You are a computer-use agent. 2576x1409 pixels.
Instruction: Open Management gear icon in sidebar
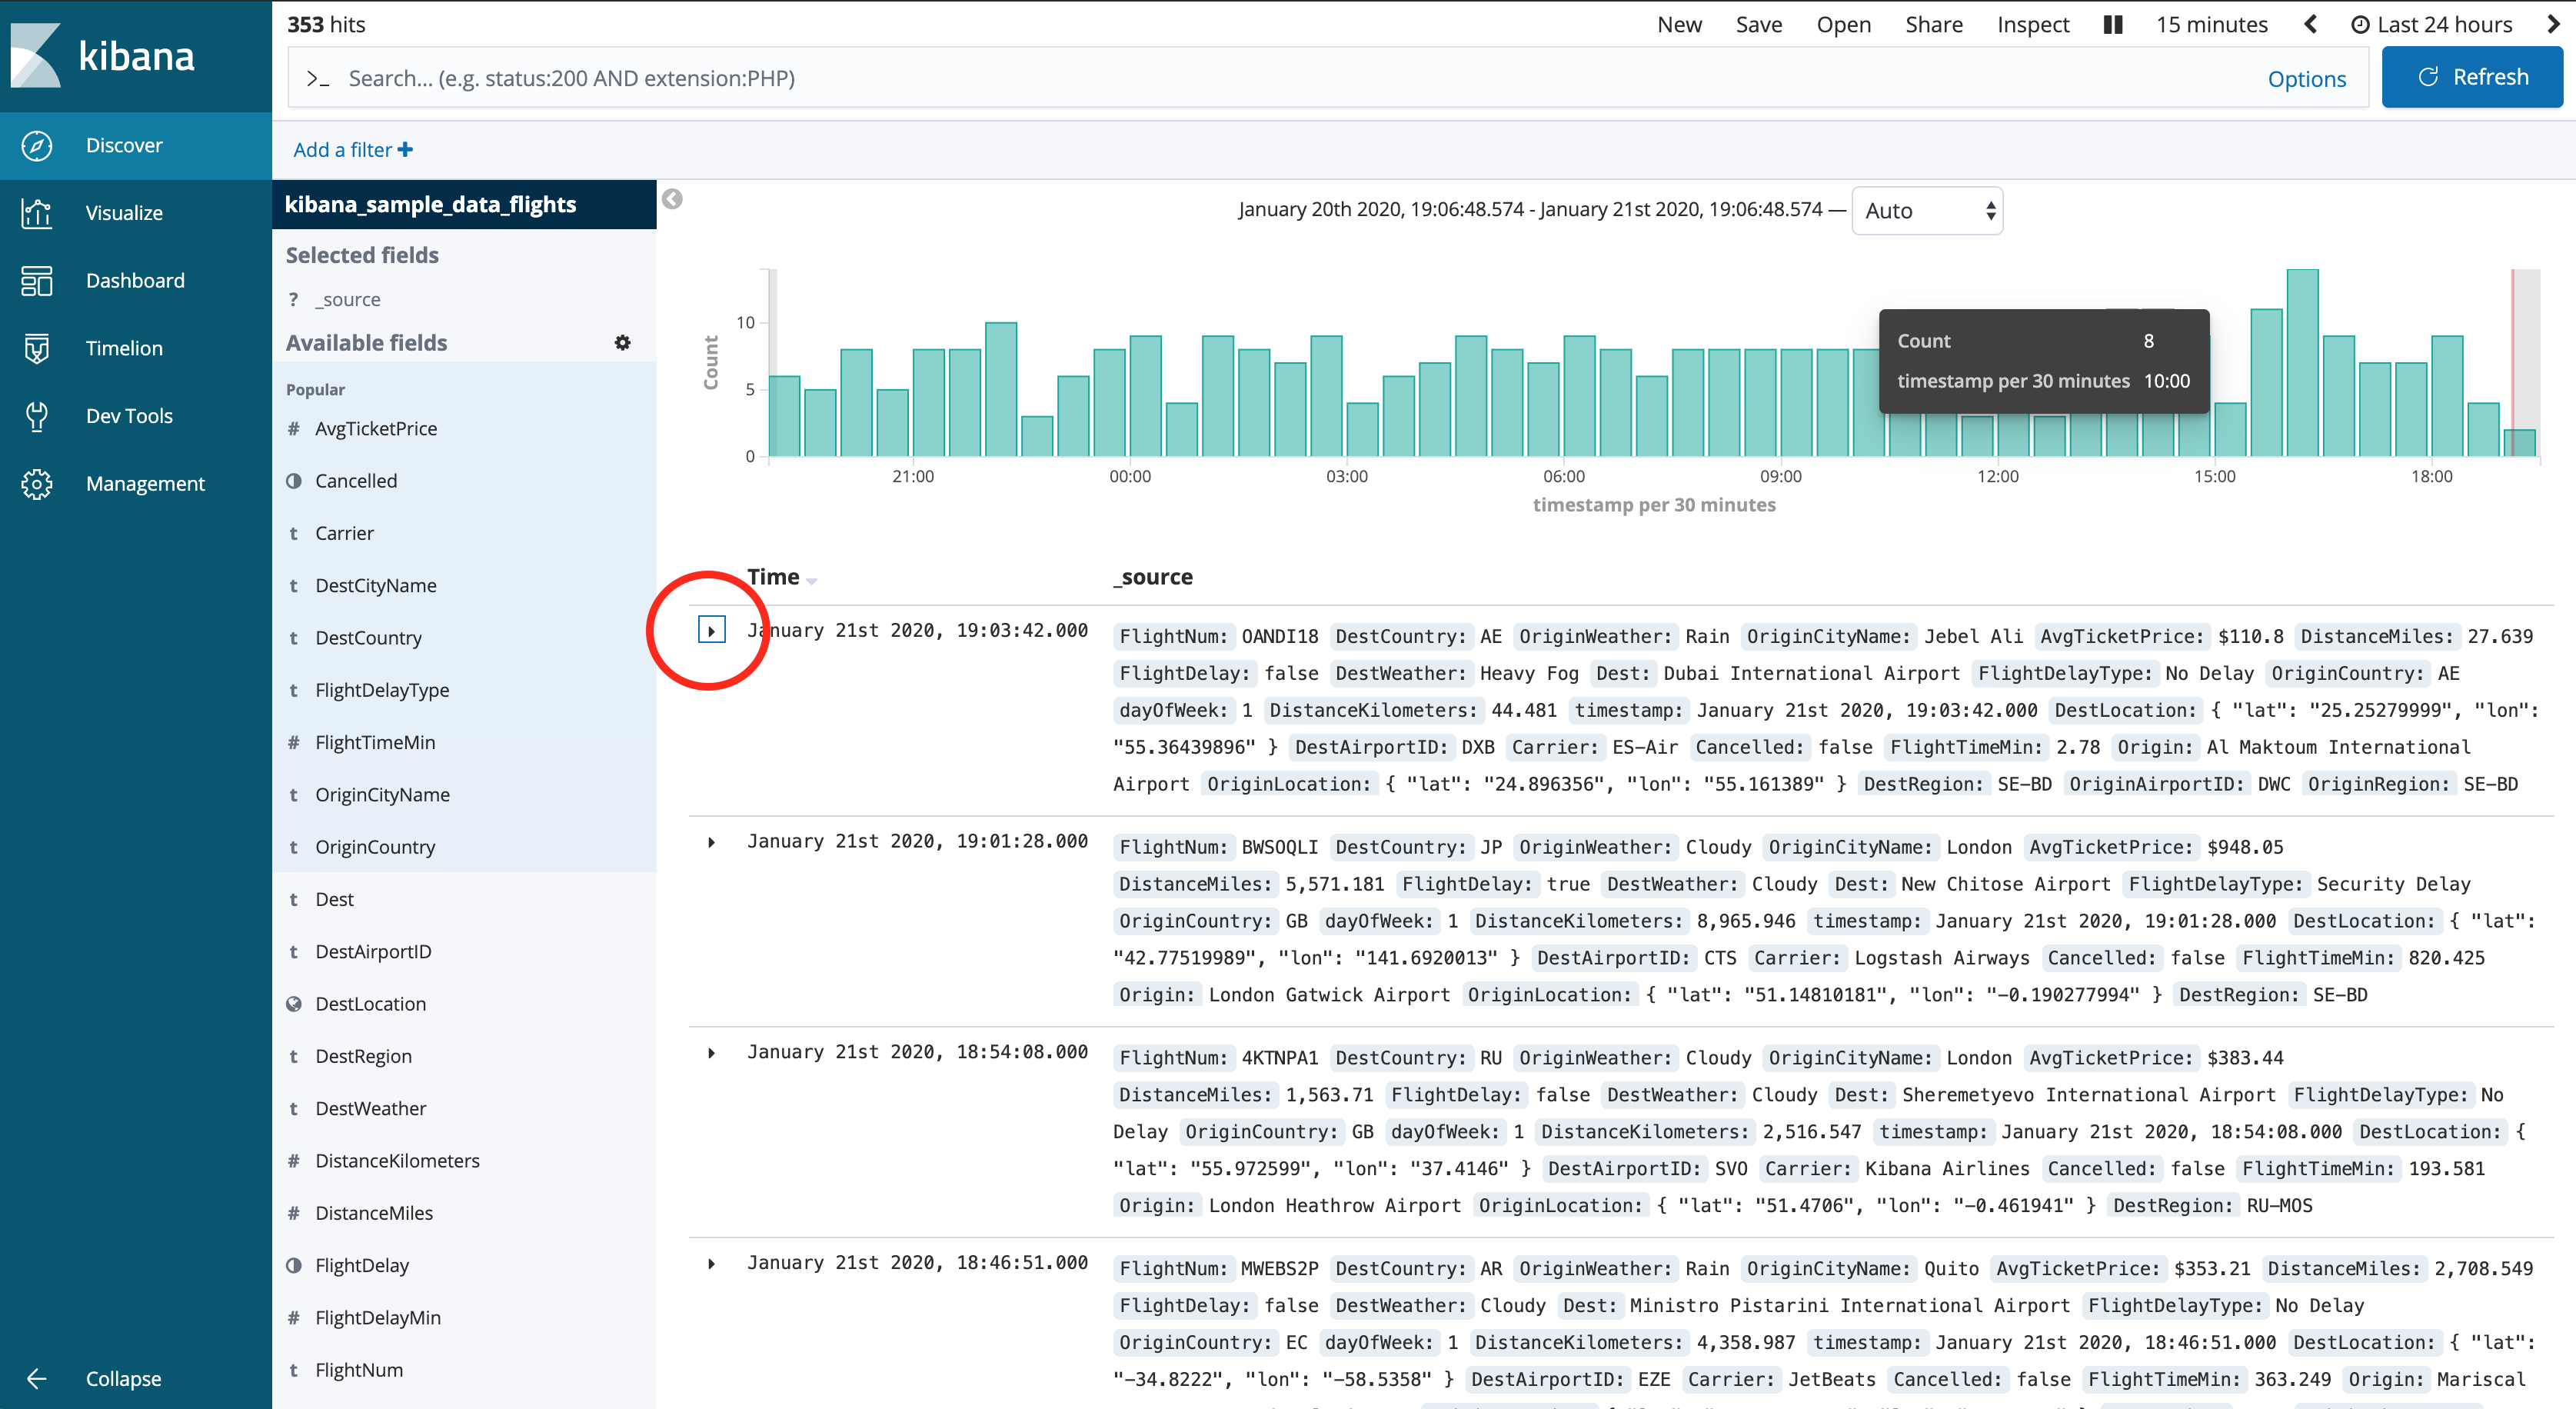coord(37,484)
